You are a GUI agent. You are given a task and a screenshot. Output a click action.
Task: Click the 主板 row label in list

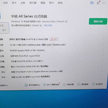pos(2,56)
